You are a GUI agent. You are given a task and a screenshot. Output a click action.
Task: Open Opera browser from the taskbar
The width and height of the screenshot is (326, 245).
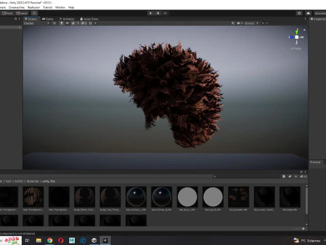[x=60, y=240]
